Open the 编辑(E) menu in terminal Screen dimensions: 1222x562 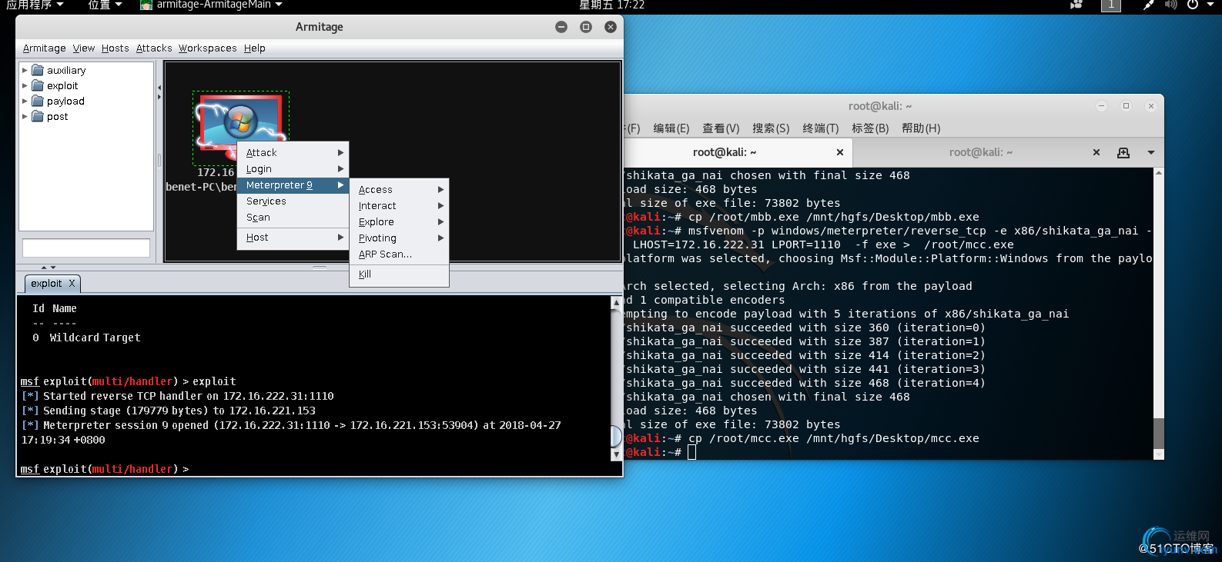(x=671, y=128)
